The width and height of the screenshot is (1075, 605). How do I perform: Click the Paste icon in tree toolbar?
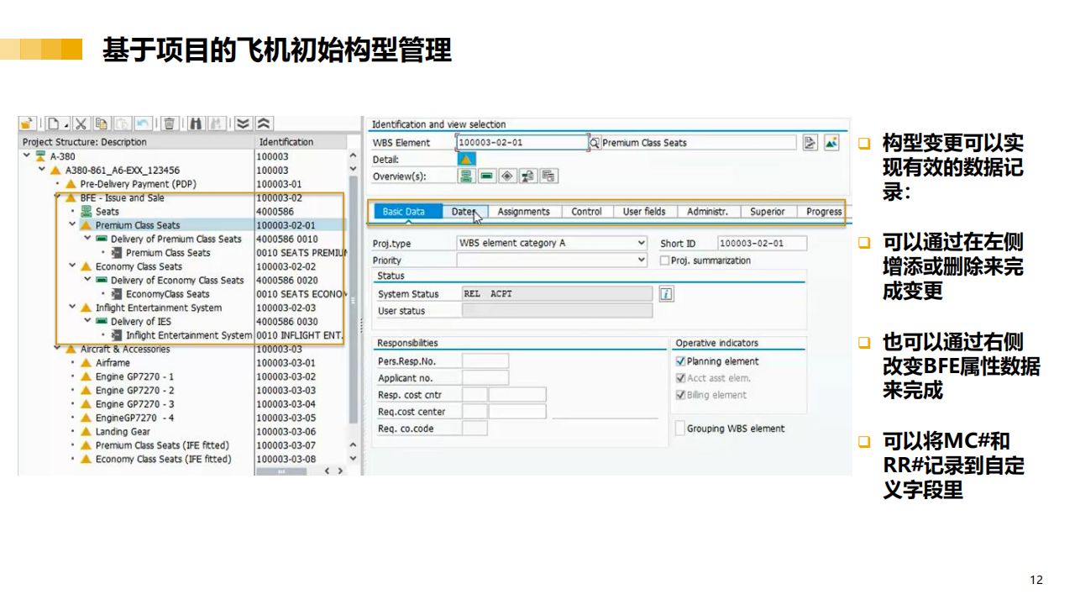point(122,124)
